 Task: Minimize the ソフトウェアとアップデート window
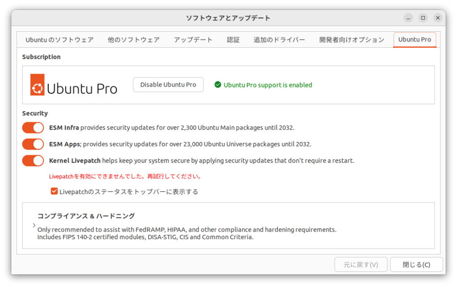pyautogui.click(x=408, y=18)
